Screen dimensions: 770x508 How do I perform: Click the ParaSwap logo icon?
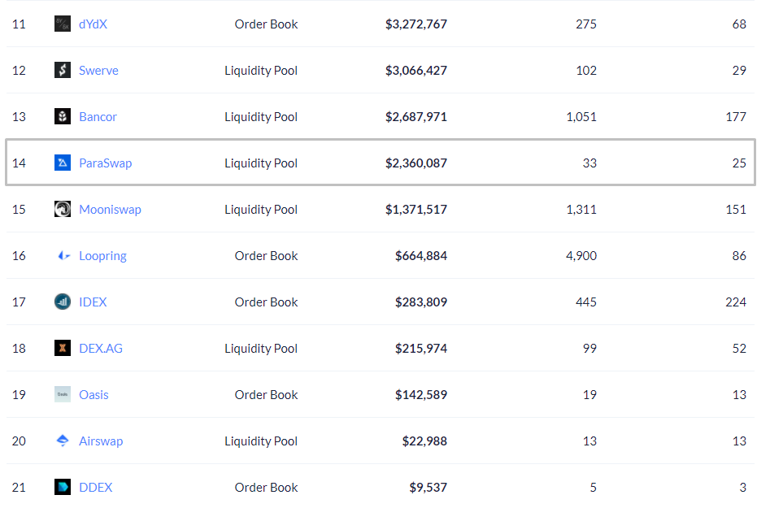(63, 163)
